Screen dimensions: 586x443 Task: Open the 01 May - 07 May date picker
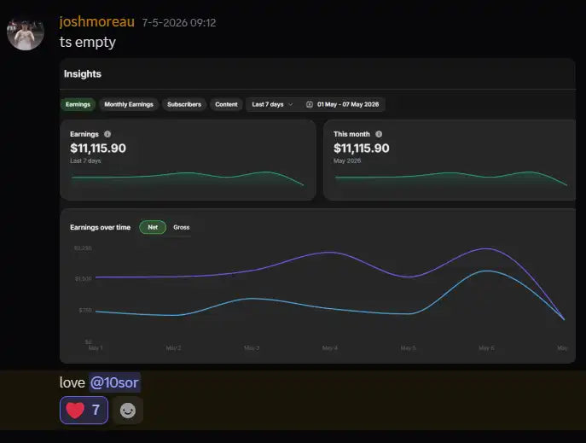[343, 104]
